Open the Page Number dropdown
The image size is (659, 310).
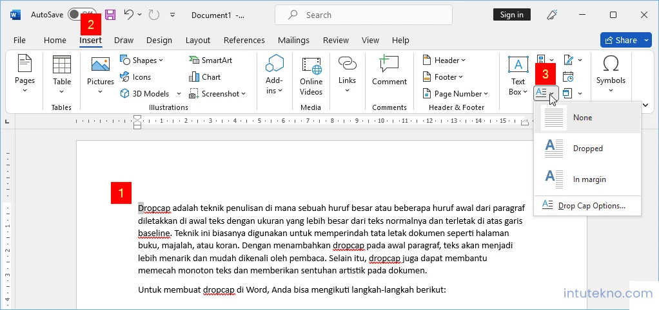pos(456,94)
